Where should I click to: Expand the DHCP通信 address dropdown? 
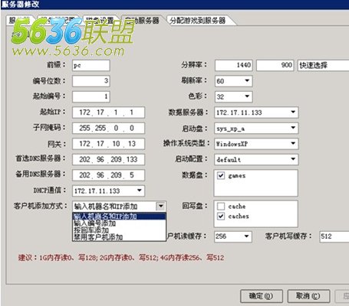tap(108, 190)
